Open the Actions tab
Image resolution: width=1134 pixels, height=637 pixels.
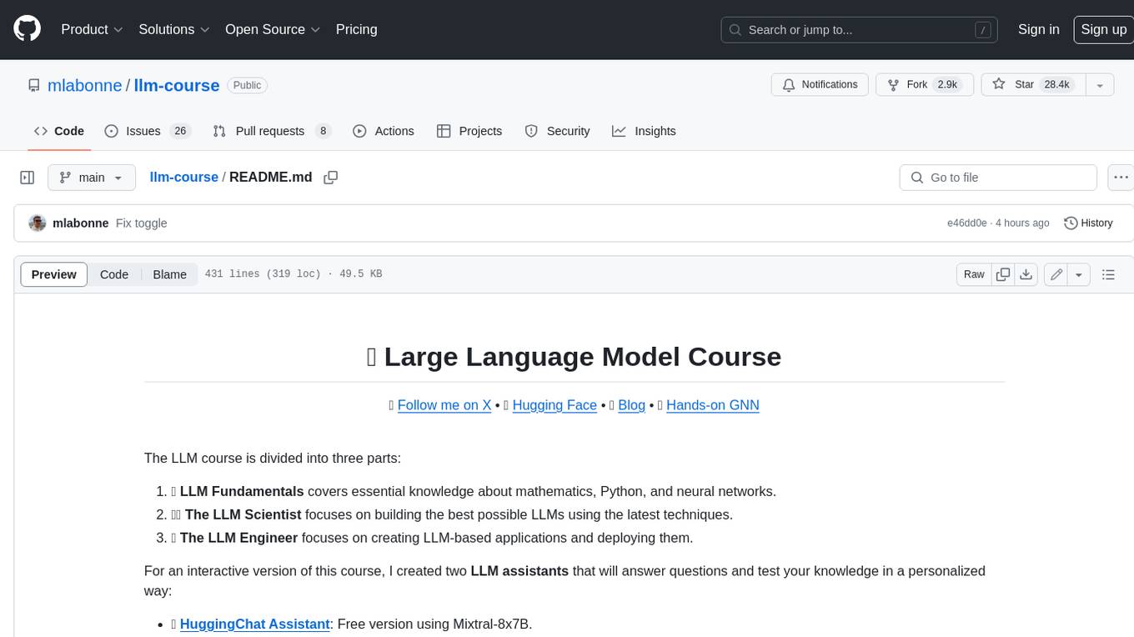[x=384, y=131]
